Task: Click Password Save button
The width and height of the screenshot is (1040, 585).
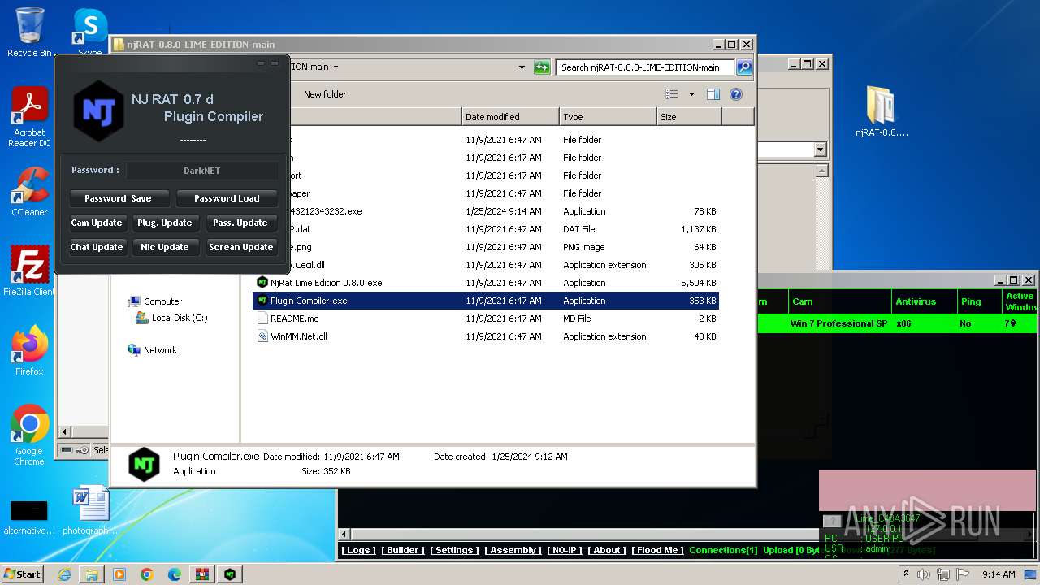Action: [118, 198]
